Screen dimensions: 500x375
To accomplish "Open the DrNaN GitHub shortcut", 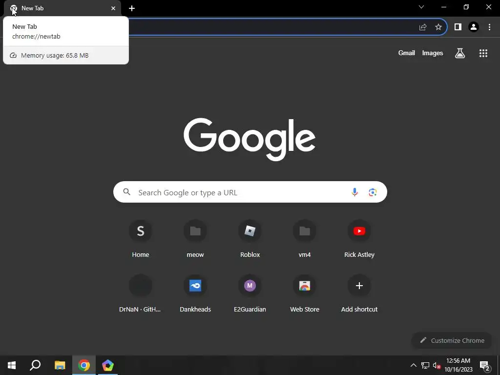I will point(141,293).
